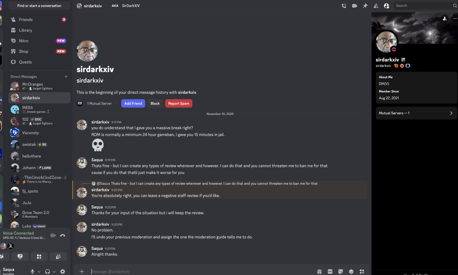Open pinned messages
The image size is (458, 275).
(365, 6)
